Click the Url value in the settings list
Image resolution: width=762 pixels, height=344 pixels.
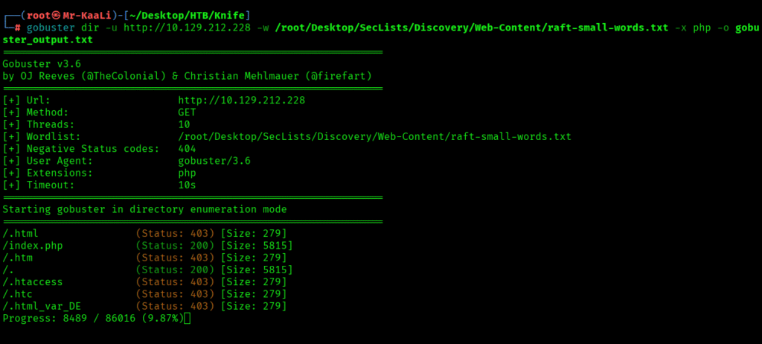pyautogui.click(x=242, y=100)
